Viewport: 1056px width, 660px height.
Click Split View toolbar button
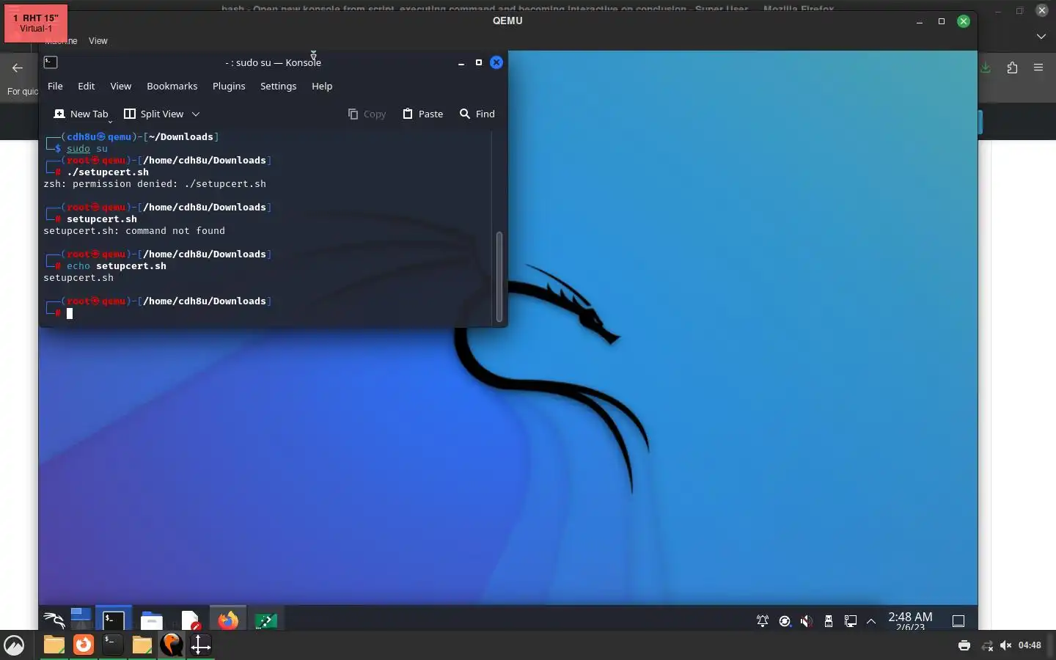154,114
